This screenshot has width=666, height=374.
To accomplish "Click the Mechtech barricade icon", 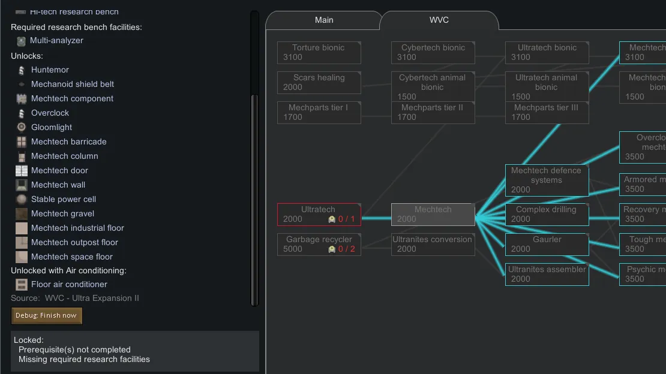I will [22, 142].
